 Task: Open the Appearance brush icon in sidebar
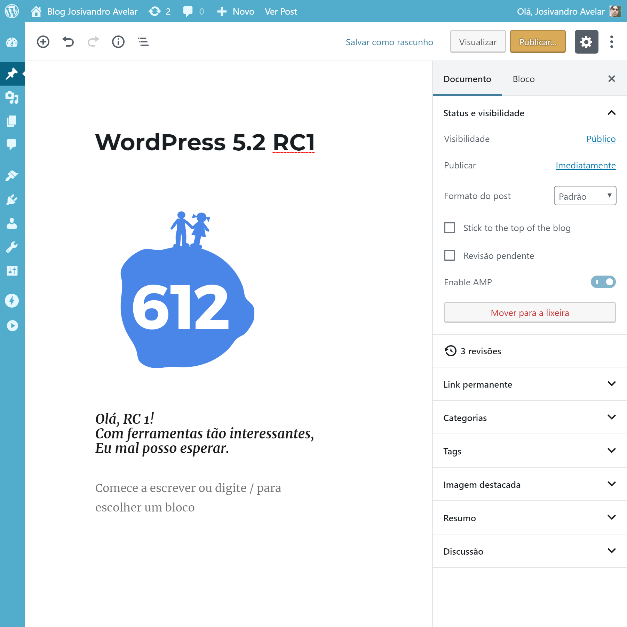pyautogui.click(x=12, y=176)
